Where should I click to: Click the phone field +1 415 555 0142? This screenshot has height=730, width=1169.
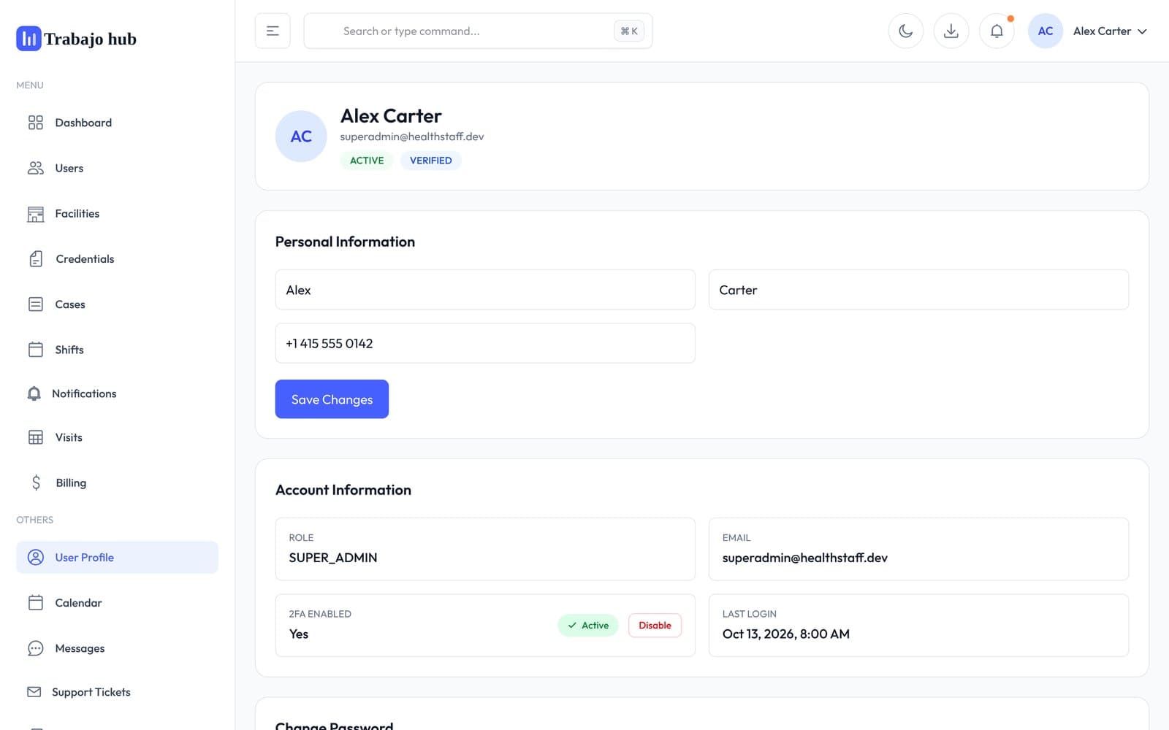pyautogui.click(x=485, y=343)
